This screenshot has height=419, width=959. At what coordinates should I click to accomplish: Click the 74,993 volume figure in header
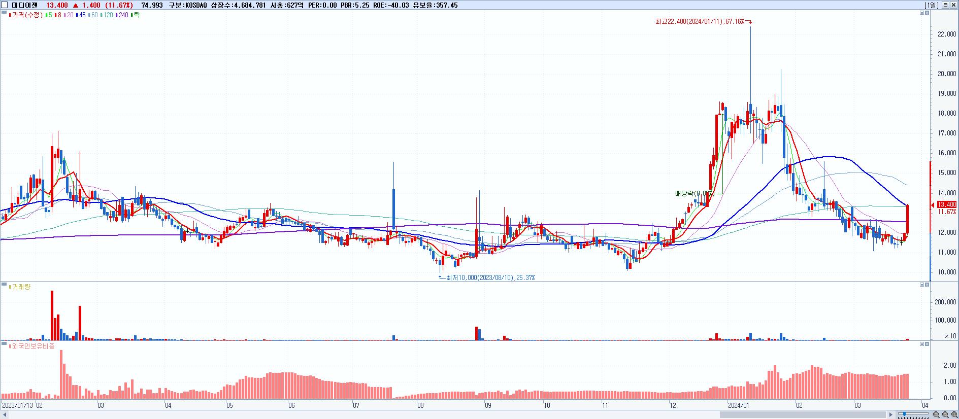coord(152,5)
